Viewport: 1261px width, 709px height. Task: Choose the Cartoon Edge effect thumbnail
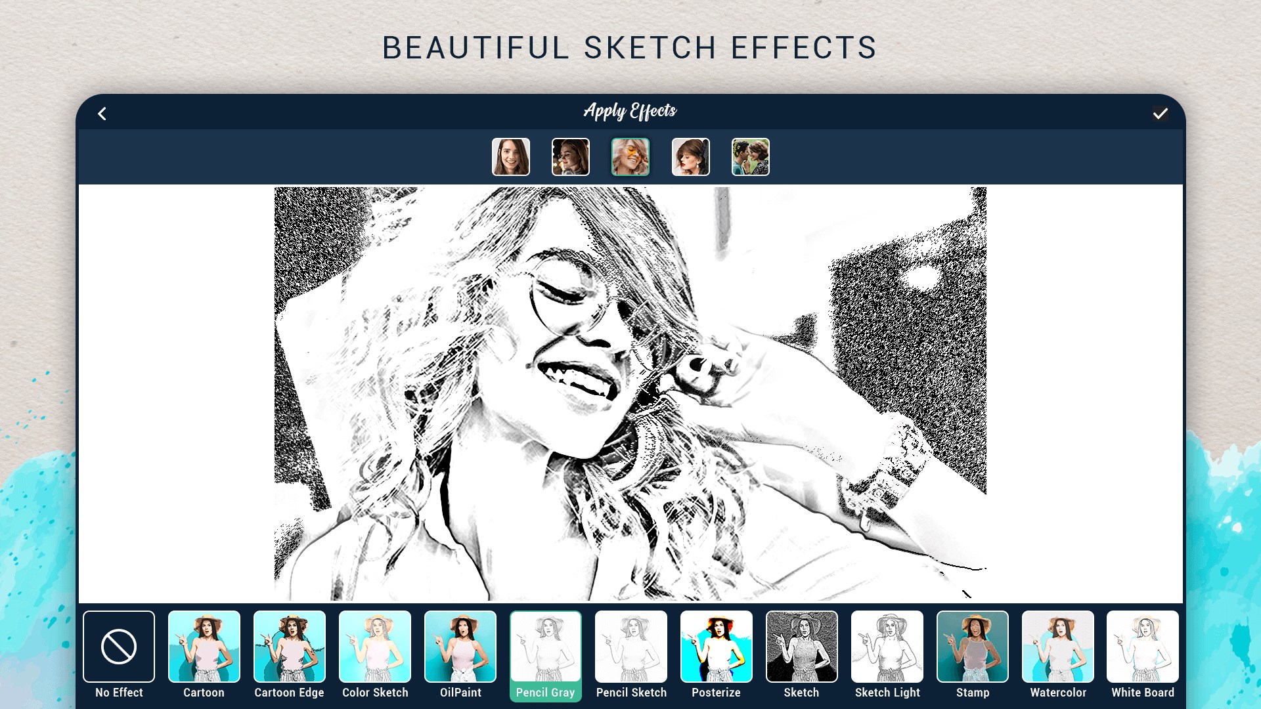pos(290,647)
